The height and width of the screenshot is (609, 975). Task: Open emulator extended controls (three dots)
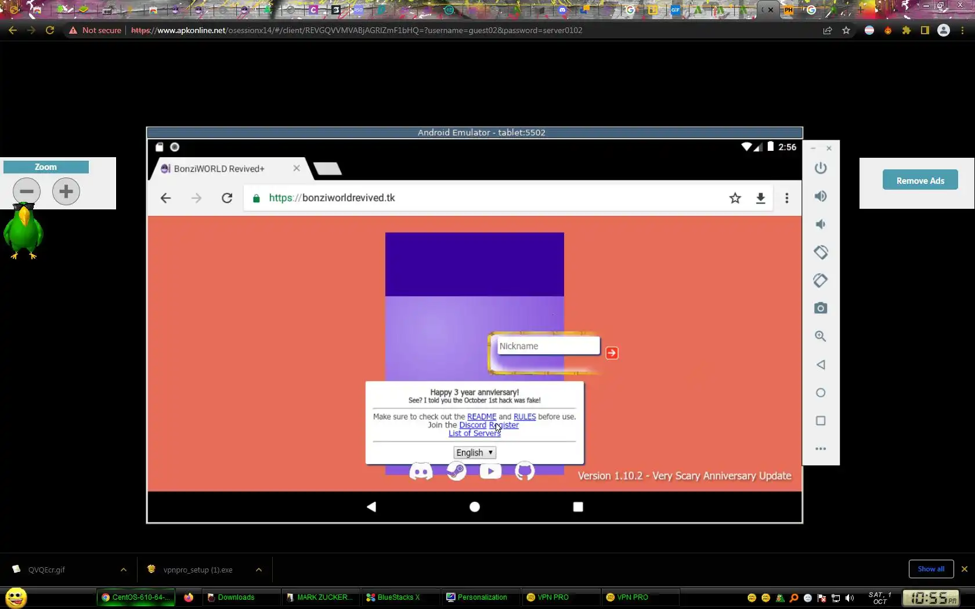(821, 449)
